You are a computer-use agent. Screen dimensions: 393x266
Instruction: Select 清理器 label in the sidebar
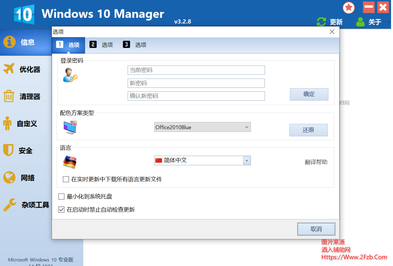(x=30, y=97)
